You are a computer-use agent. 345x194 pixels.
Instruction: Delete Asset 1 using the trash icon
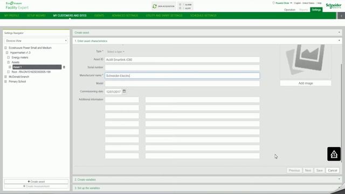click(64, 67)
